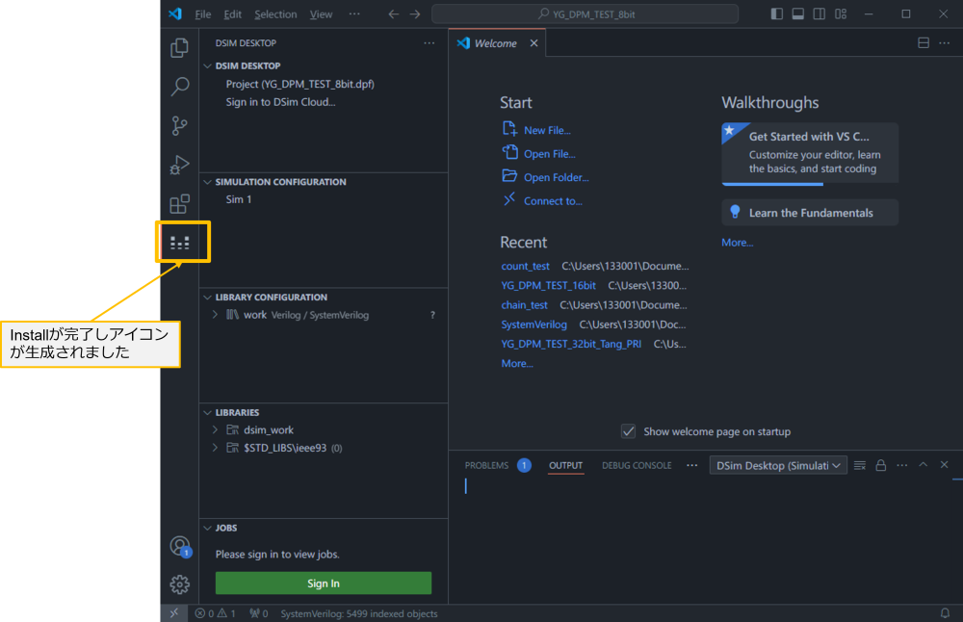Click Sign in to DSim Cloud... item

coord(280,102)
